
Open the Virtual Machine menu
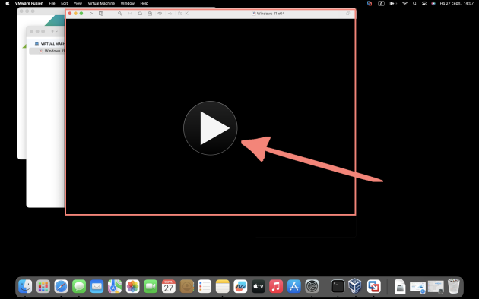tap(101, 3)
